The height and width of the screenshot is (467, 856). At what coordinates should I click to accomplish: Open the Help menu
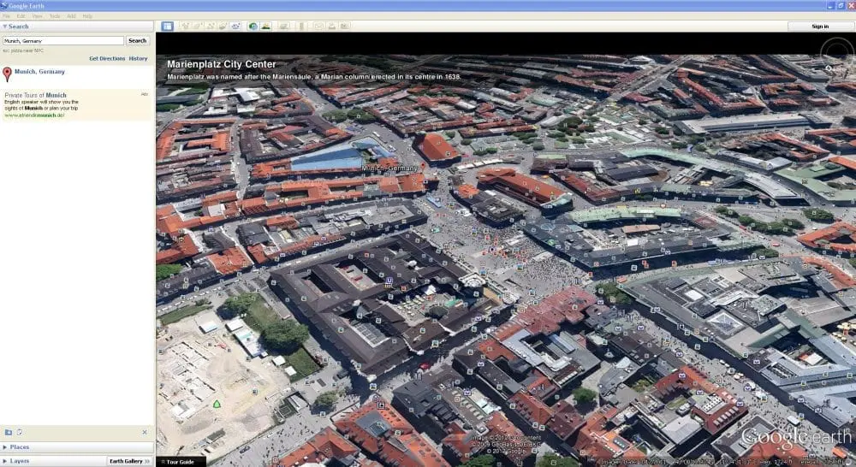click(x=86, y=16)
